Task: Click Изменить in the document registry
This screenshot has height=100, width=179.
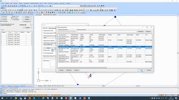Action: [x=69, y=70]
